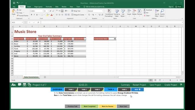Click the Mark for Review button
195x110 pixels.
pyautogui.click(x=108, y=106)
